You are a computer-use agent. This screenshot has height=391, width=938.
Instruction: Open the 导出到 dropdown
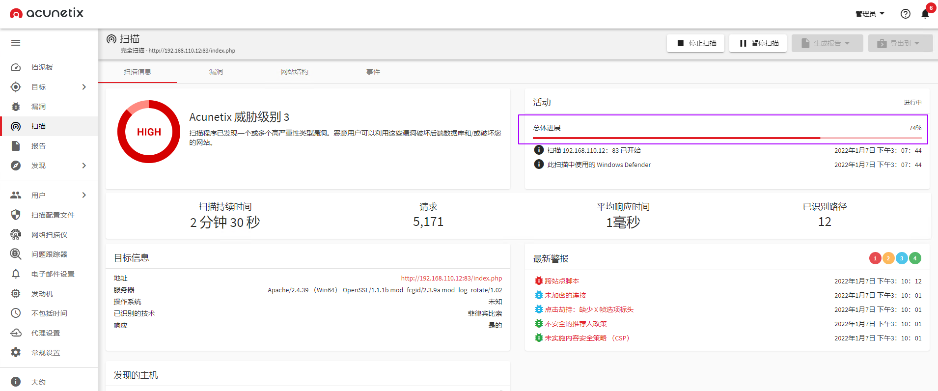pos(900,43)
